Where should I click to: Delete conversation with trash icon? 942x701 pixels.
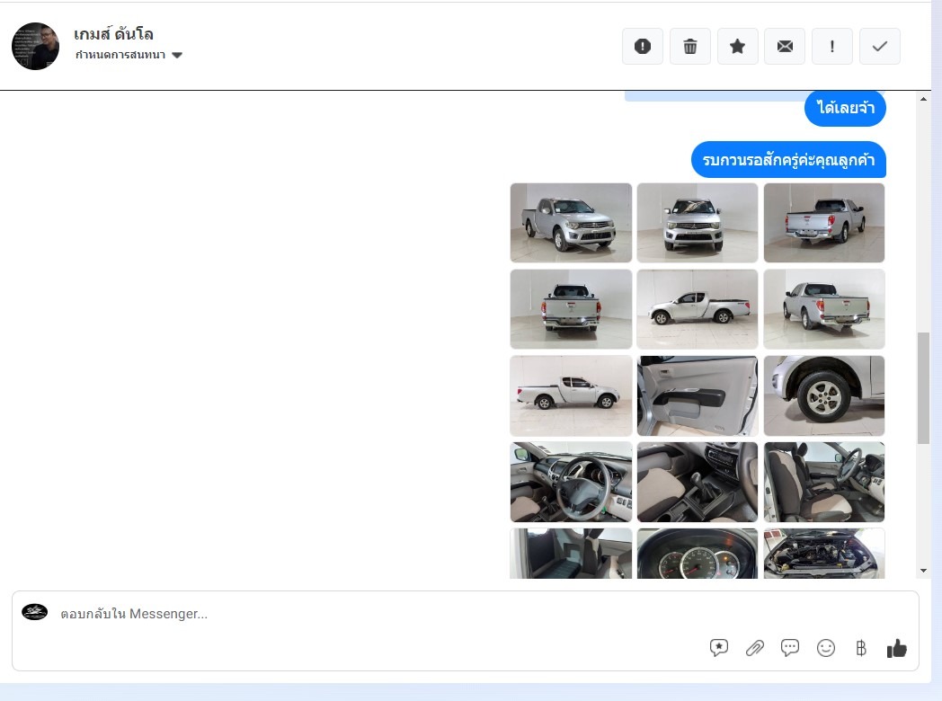(689, 47)
